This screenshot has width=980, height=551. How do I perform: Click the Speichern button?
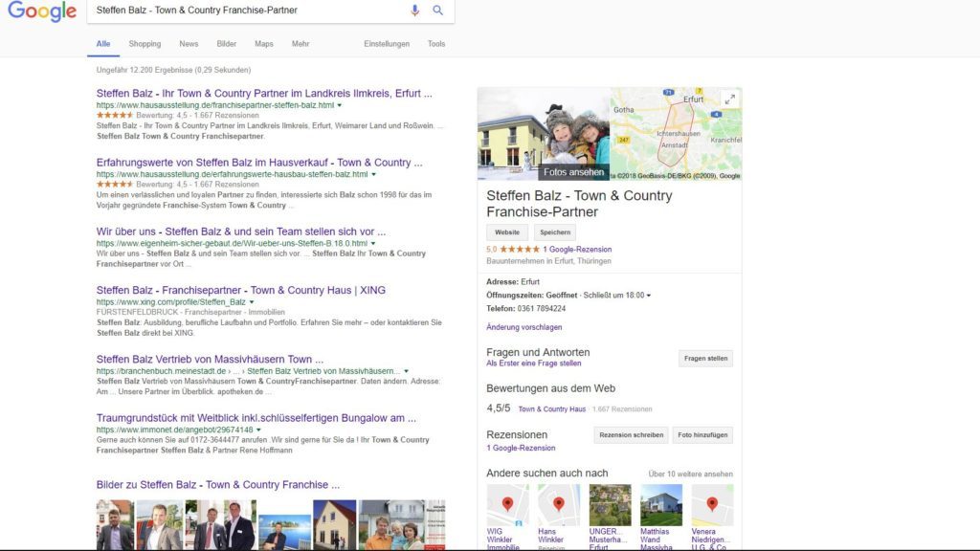click(555, 232)
